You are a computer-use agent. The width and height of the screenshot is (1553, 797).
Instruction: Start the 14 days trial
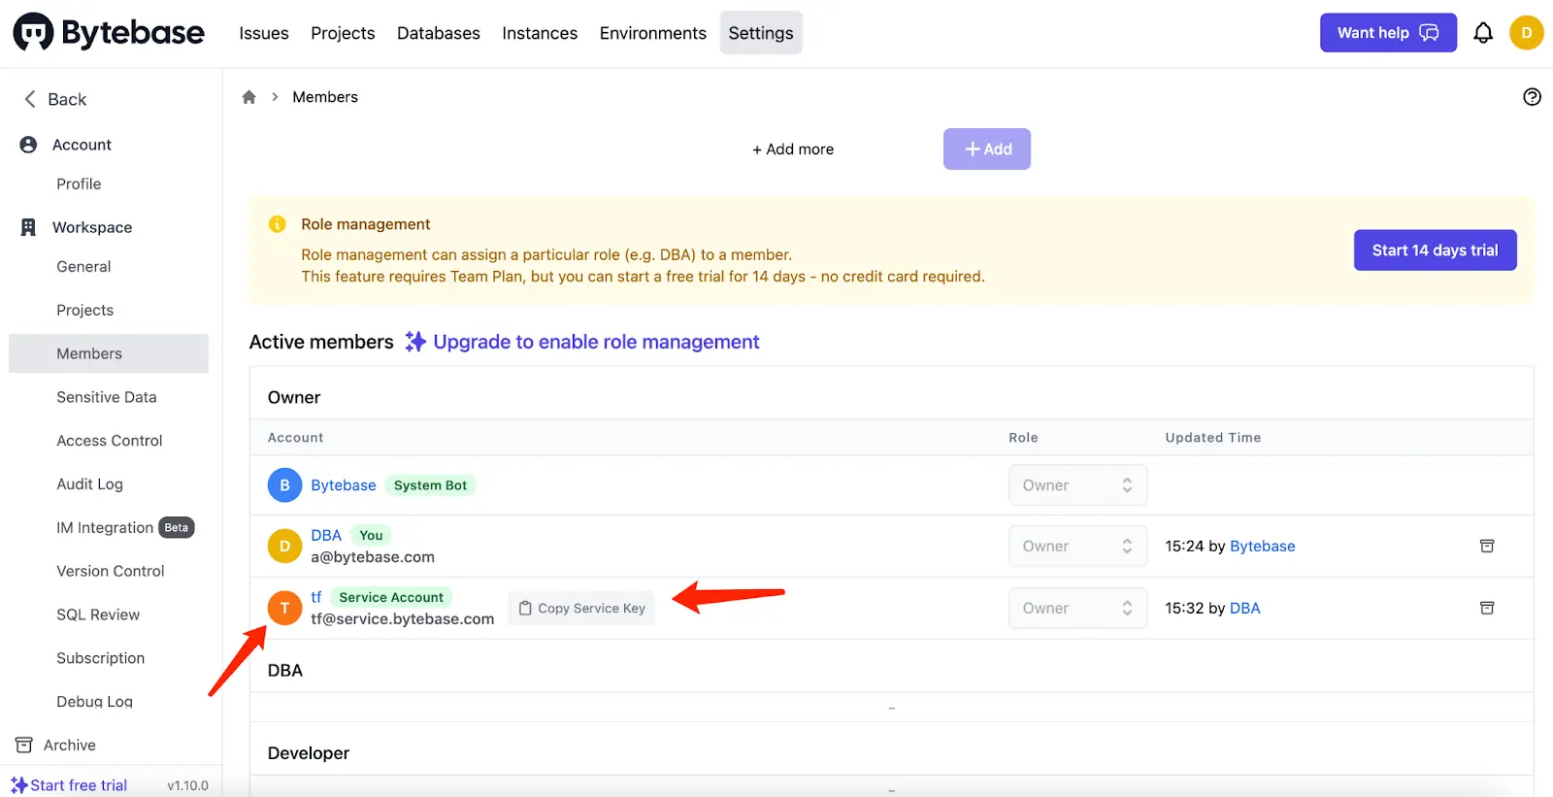(1435, 250)
